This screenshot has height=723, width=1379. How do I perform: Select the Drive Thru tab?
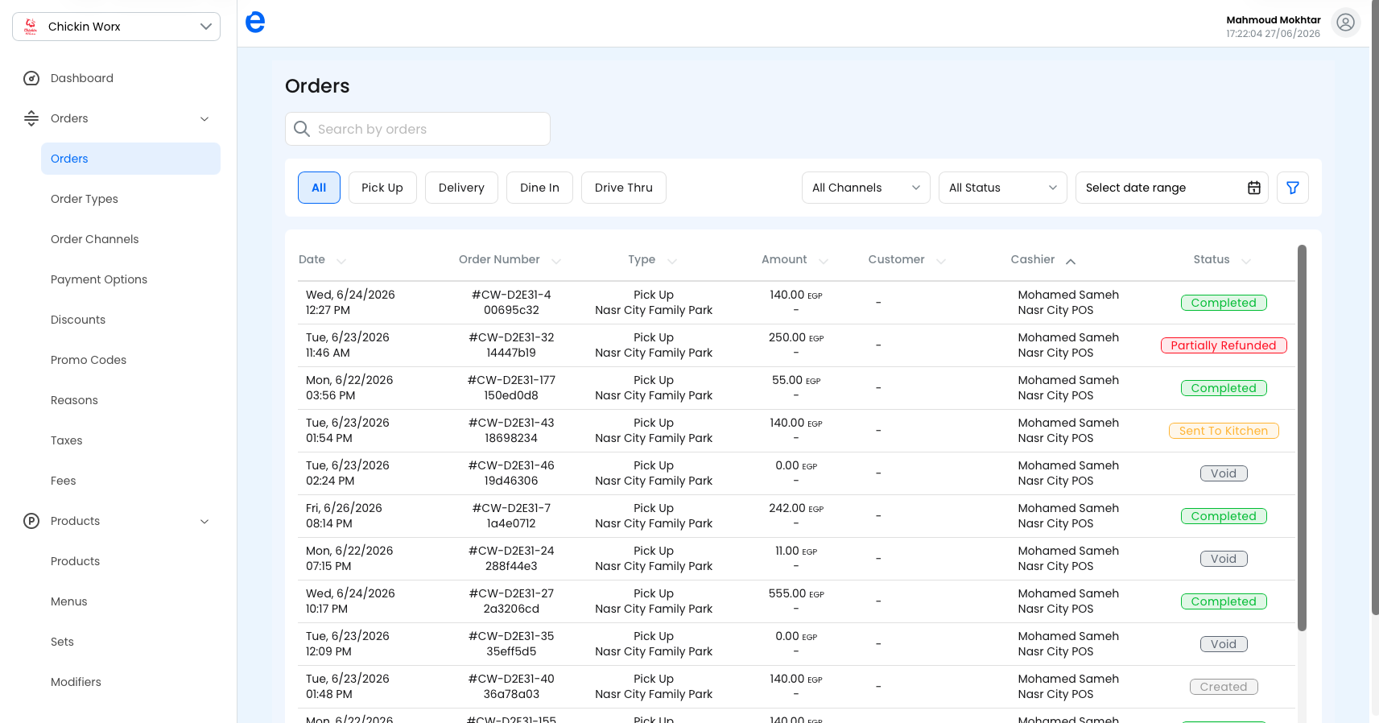pos(624,188)
